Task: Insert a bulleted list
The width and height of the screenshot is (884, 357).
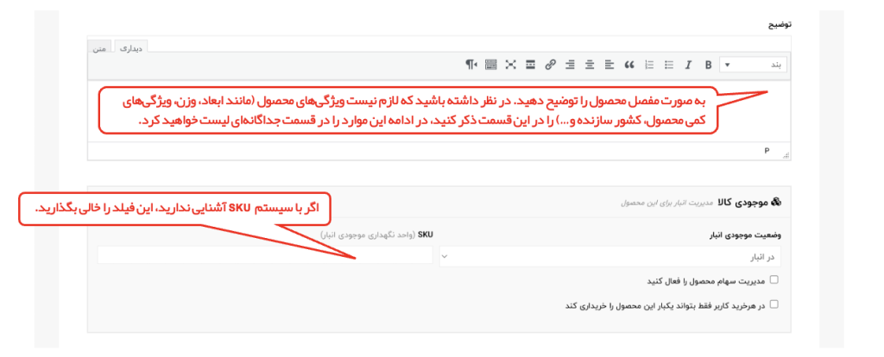Action: (x=668, y=65)
